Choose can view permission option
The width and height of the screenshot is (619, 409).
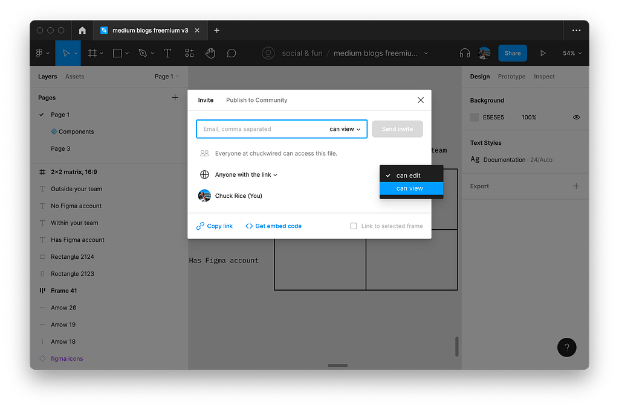tap(411, 188)
